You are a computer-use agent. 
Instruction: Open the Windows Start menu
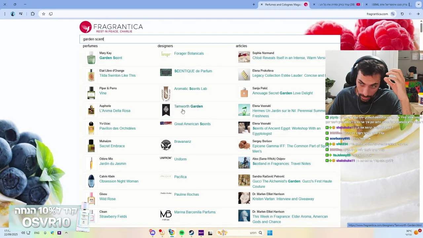tap(270, 233)
